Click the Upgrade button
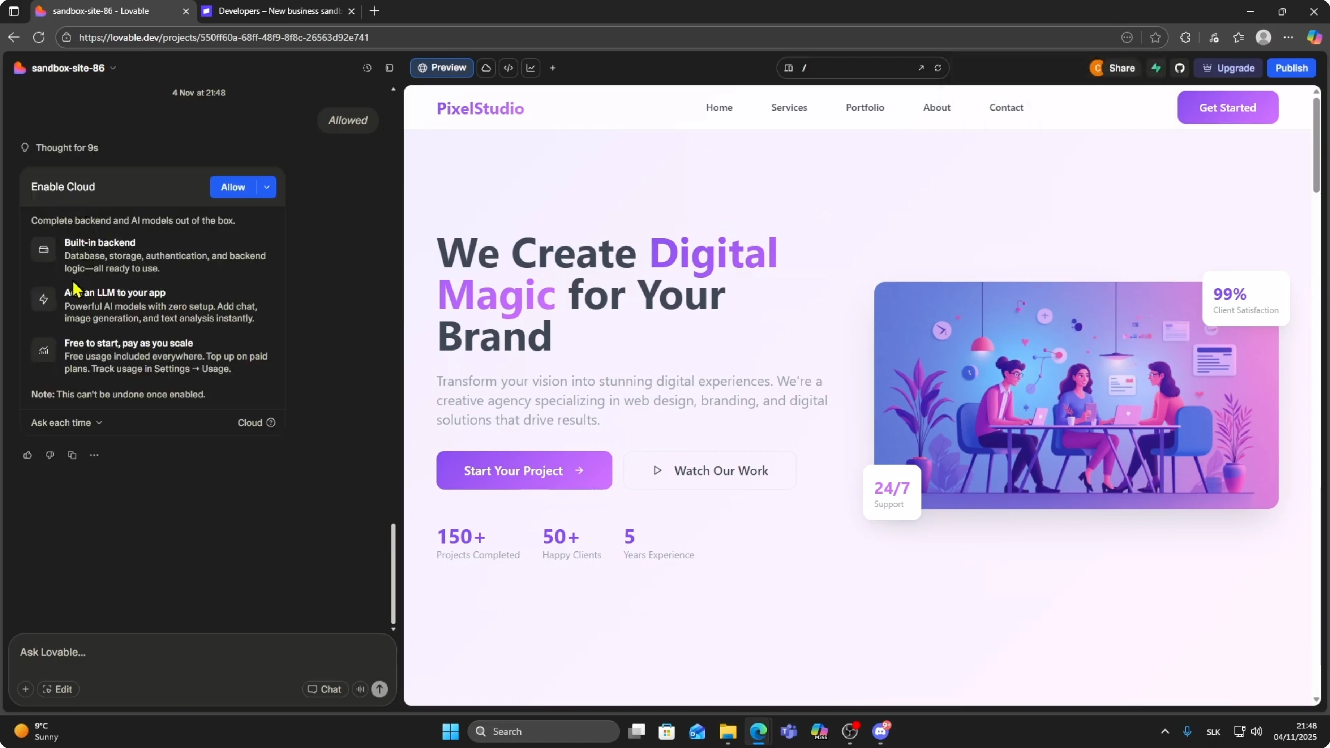This screenshot has height=748, width=1330. (x=1228, y=68)
